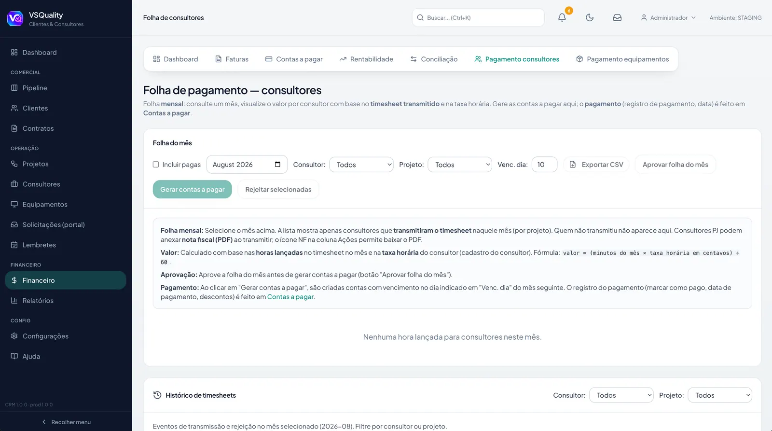Collapse the sidebar with Recolher menu
The height and width of the screenshot is (431, 772).
click(x=66, y=422)
